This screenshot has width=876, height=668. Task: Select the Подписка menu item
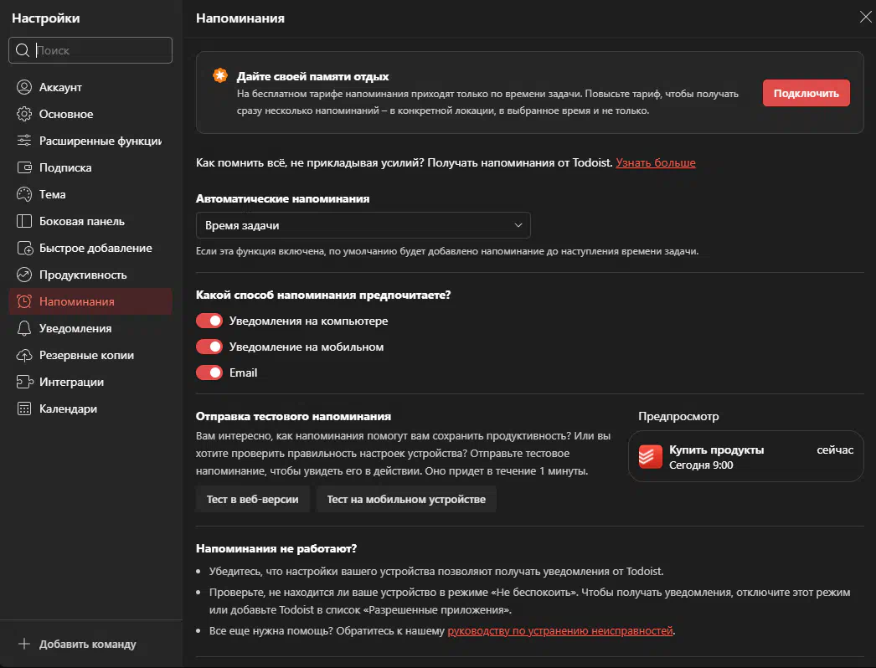(90, 167)
